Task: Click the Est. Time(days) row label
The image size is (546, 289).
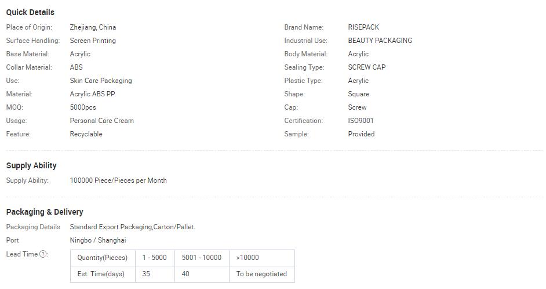Action: (103, 274)
